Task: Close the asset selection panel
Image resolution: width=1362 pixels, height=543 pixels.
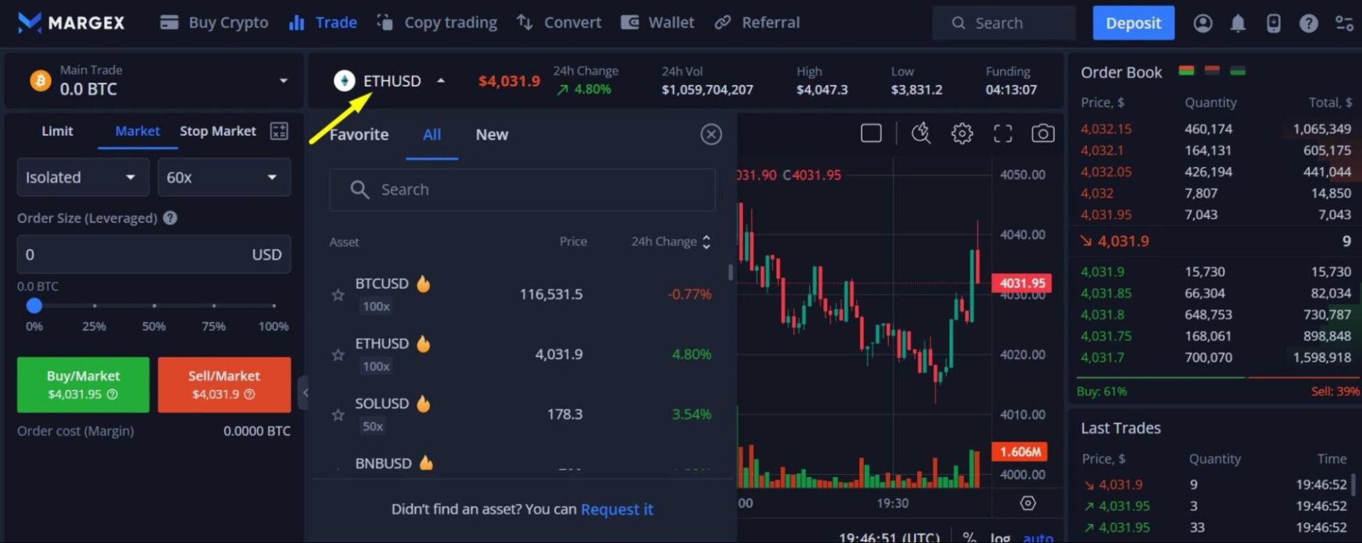Action: pos(711,134)
